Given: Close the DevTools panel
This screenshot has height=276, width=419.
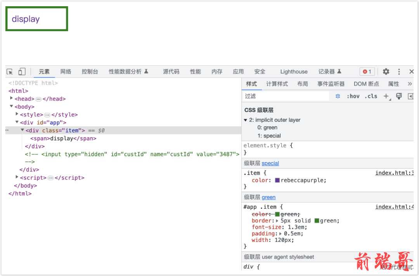Looking at the screenshot, I should coord(411,72).
